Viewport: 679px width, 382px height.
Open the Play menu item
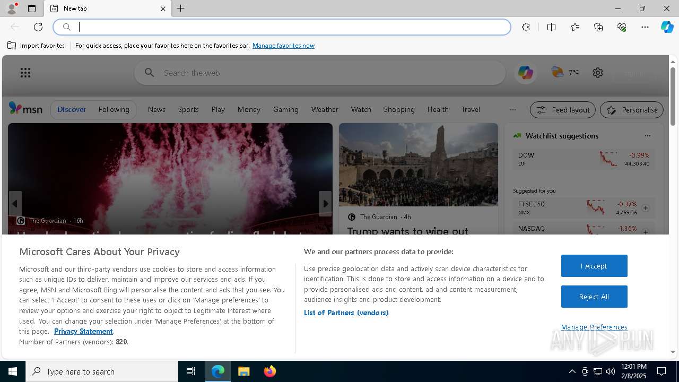coord(218,109)
